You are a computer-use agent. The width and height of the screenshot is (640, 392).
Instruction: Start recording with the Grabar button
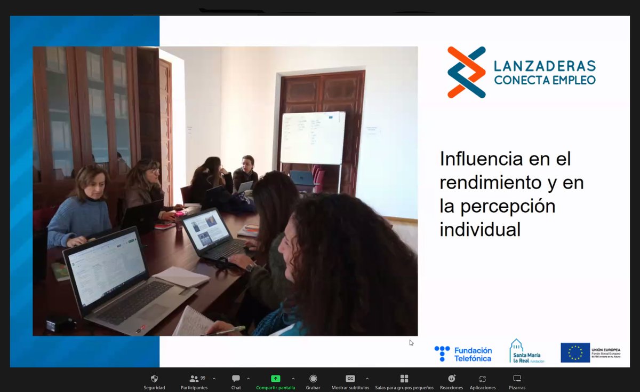(x=313, y=381)
